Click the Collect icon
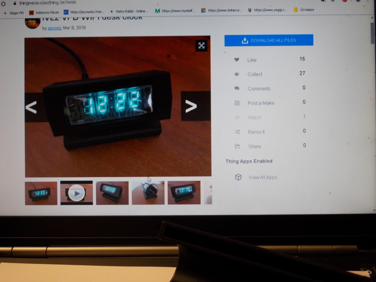 237,74
